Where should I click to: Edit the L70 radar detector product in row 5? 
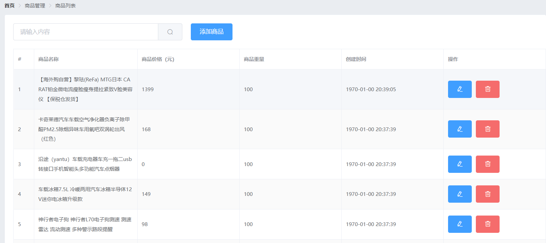(460, 224)
